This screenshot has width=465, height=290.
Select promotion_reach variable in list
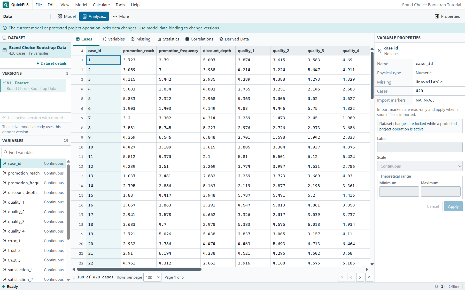point(33,173)
